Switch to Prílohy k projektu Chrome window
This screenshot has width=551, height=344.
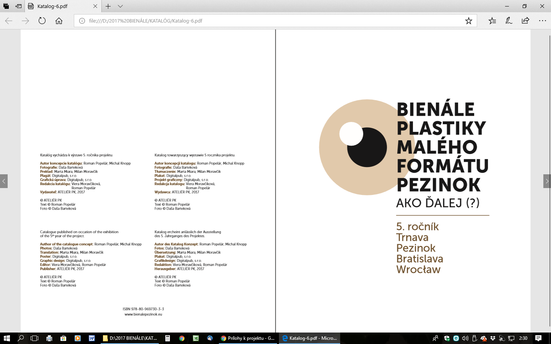pyautogui.click(x=248, y=338)
